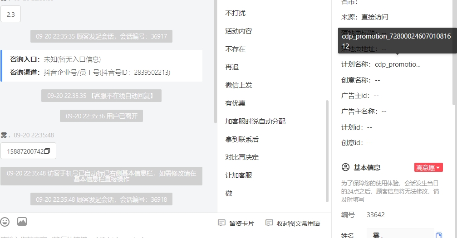The image size is (457, 238).
Task: Click 收起图文常用语 button
Action: (293, 223)
